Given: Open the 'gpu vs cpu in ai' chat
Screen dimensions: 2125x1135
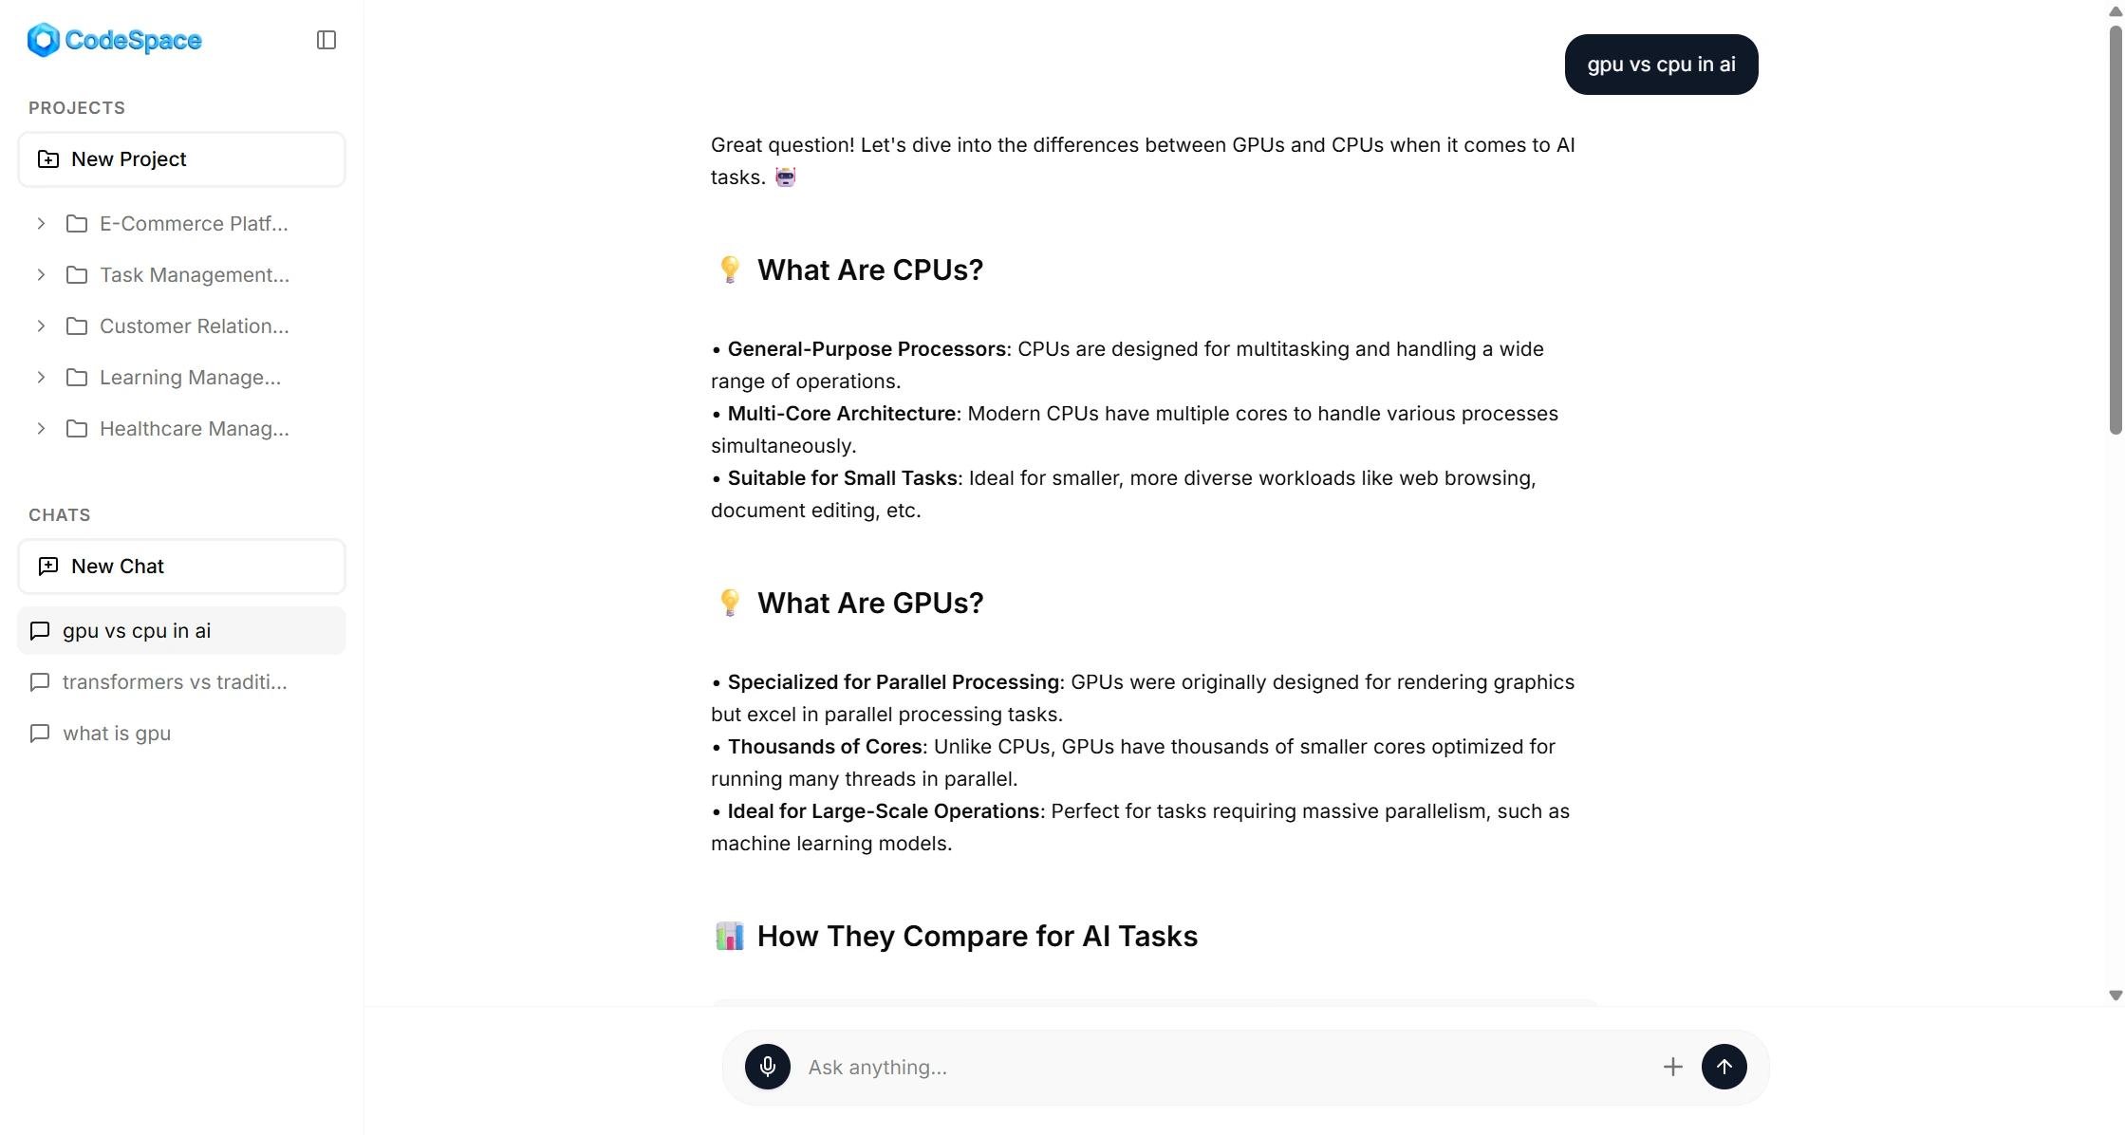Looking at the screenshot, I should pos(137,631).
